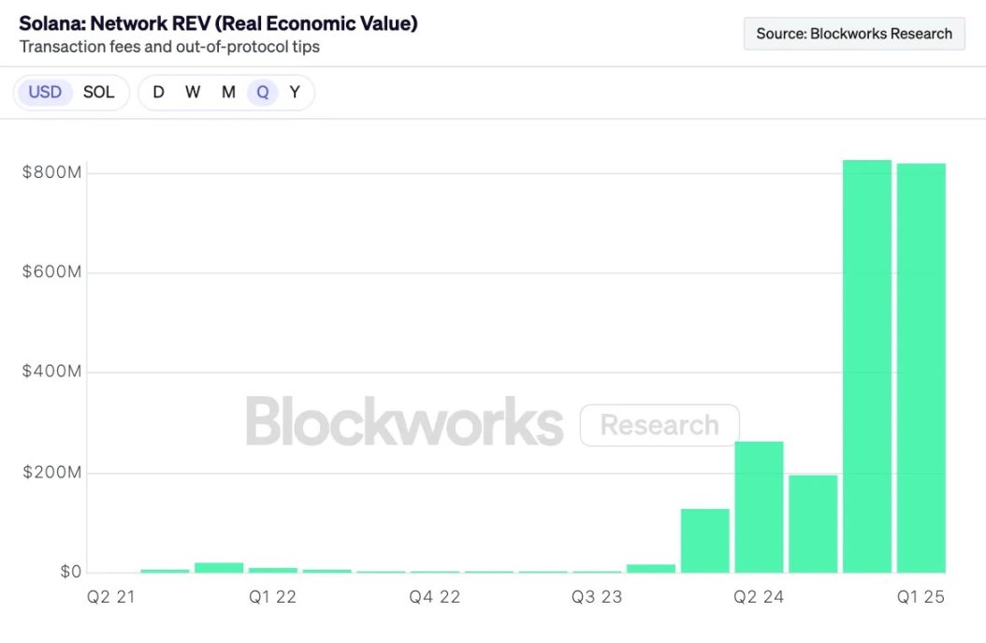
Task: Click the bar just under $200M
Action: (813, 522)
